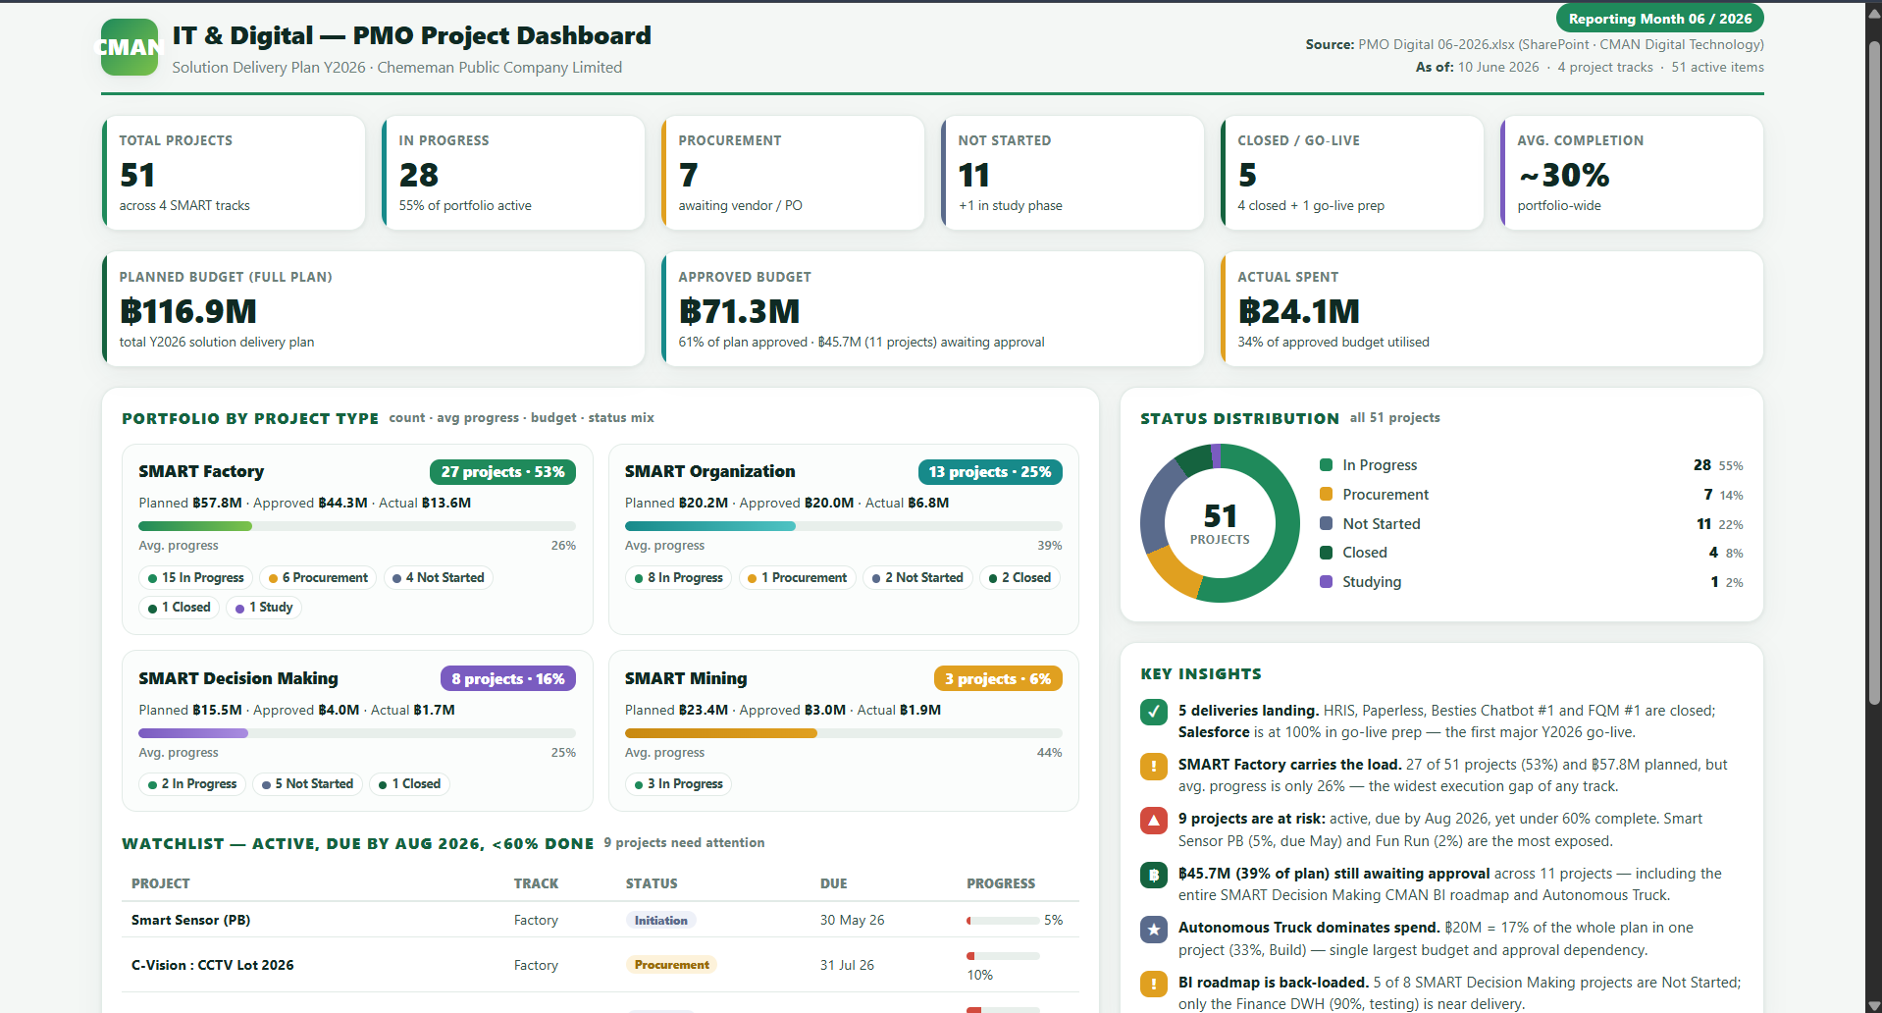Click the Planned Budget ฿116.9M card
The width and height of the screenshot is (1882, 1013).
click(x=373, y=309)
